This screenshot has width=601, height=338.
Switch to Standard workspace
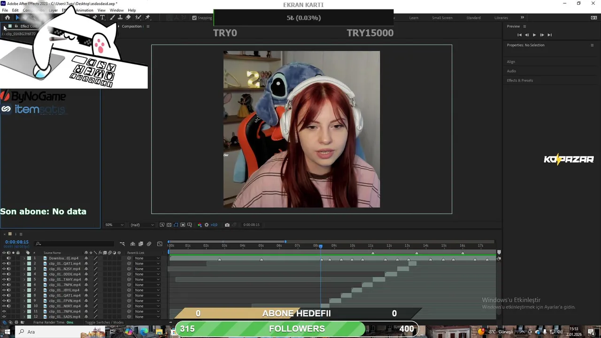(473, 18)
